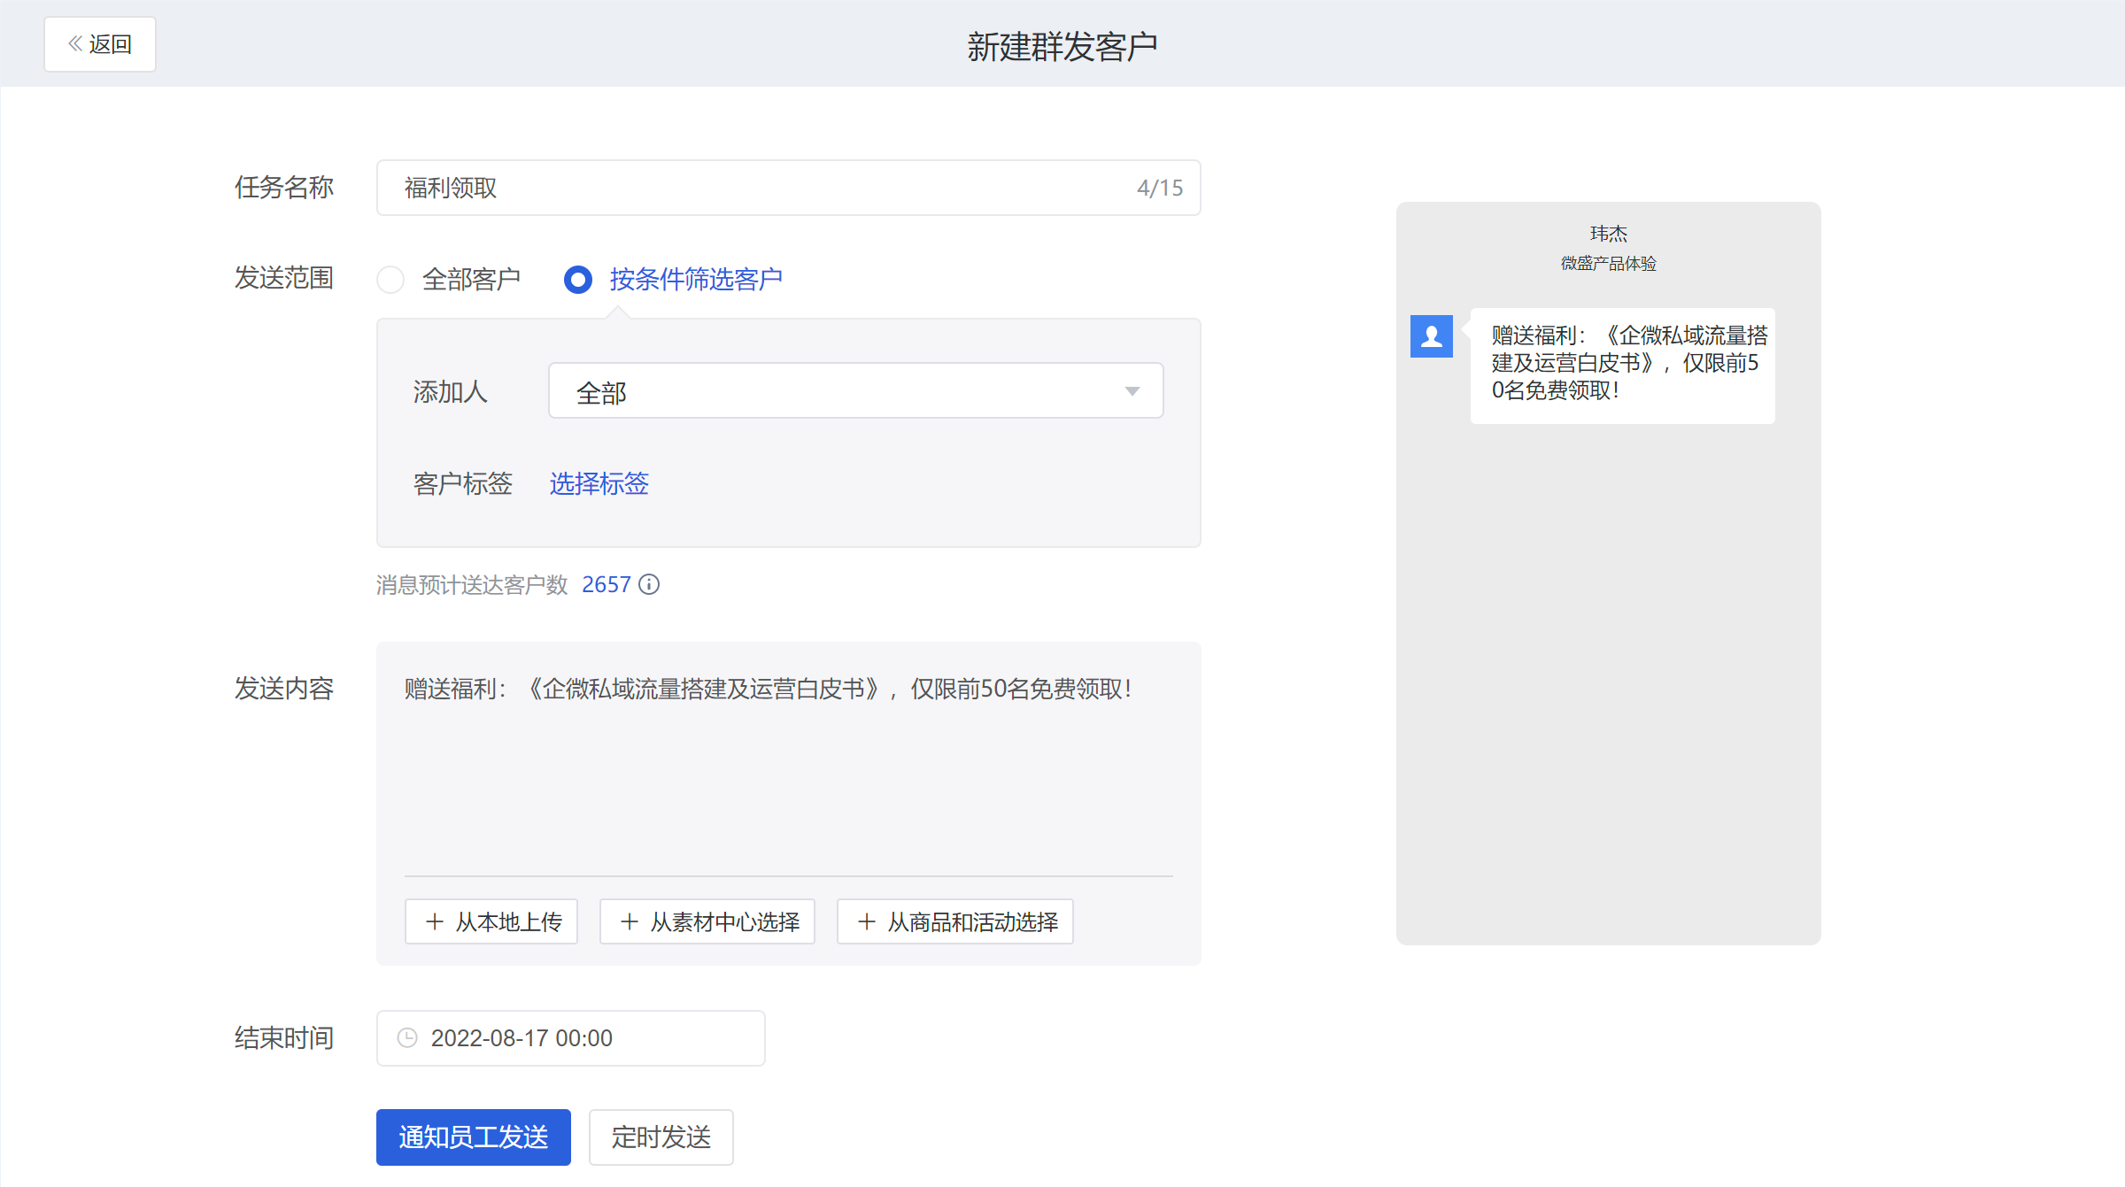Viewport: 2125px width, 1187px height.
Task: Click the blue user avatar in preview
Action: tap(1432, 336)
